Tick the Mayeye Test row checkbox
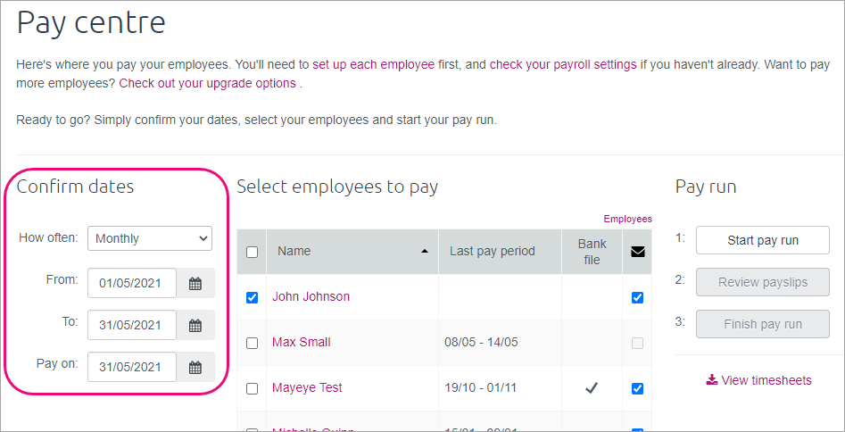 [252, 388]
